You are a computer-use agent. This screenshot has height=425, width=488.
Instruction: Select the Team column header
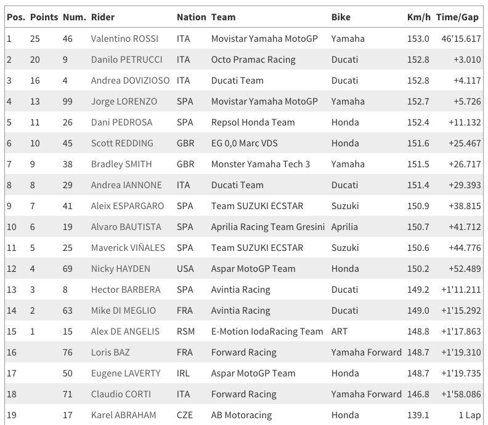click(x=223, y=17)
